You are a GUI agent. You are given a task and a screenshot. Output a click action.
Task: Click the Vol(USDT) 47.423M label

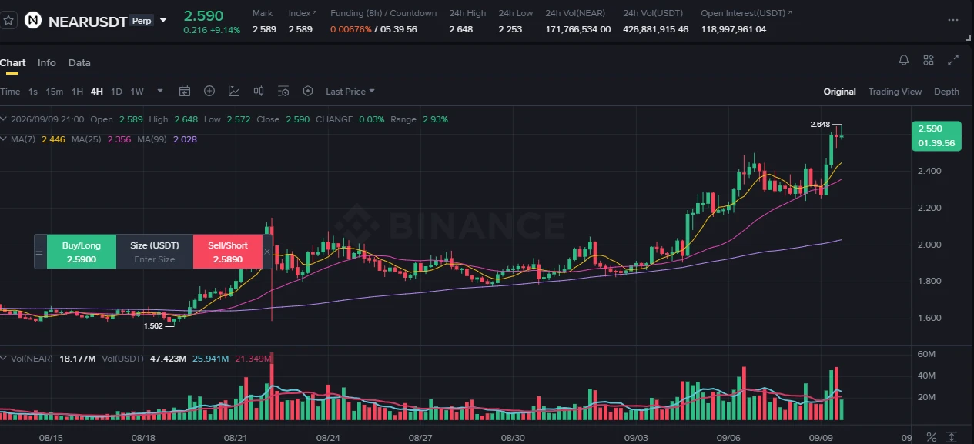pos(144,359)
